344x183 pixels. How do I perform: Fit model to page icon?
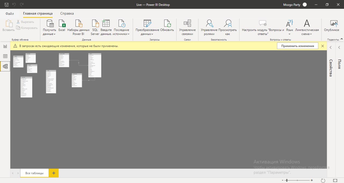(335, 181)
